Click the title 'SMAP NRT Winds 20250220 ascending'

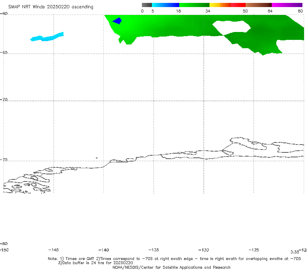pos(51,7)
